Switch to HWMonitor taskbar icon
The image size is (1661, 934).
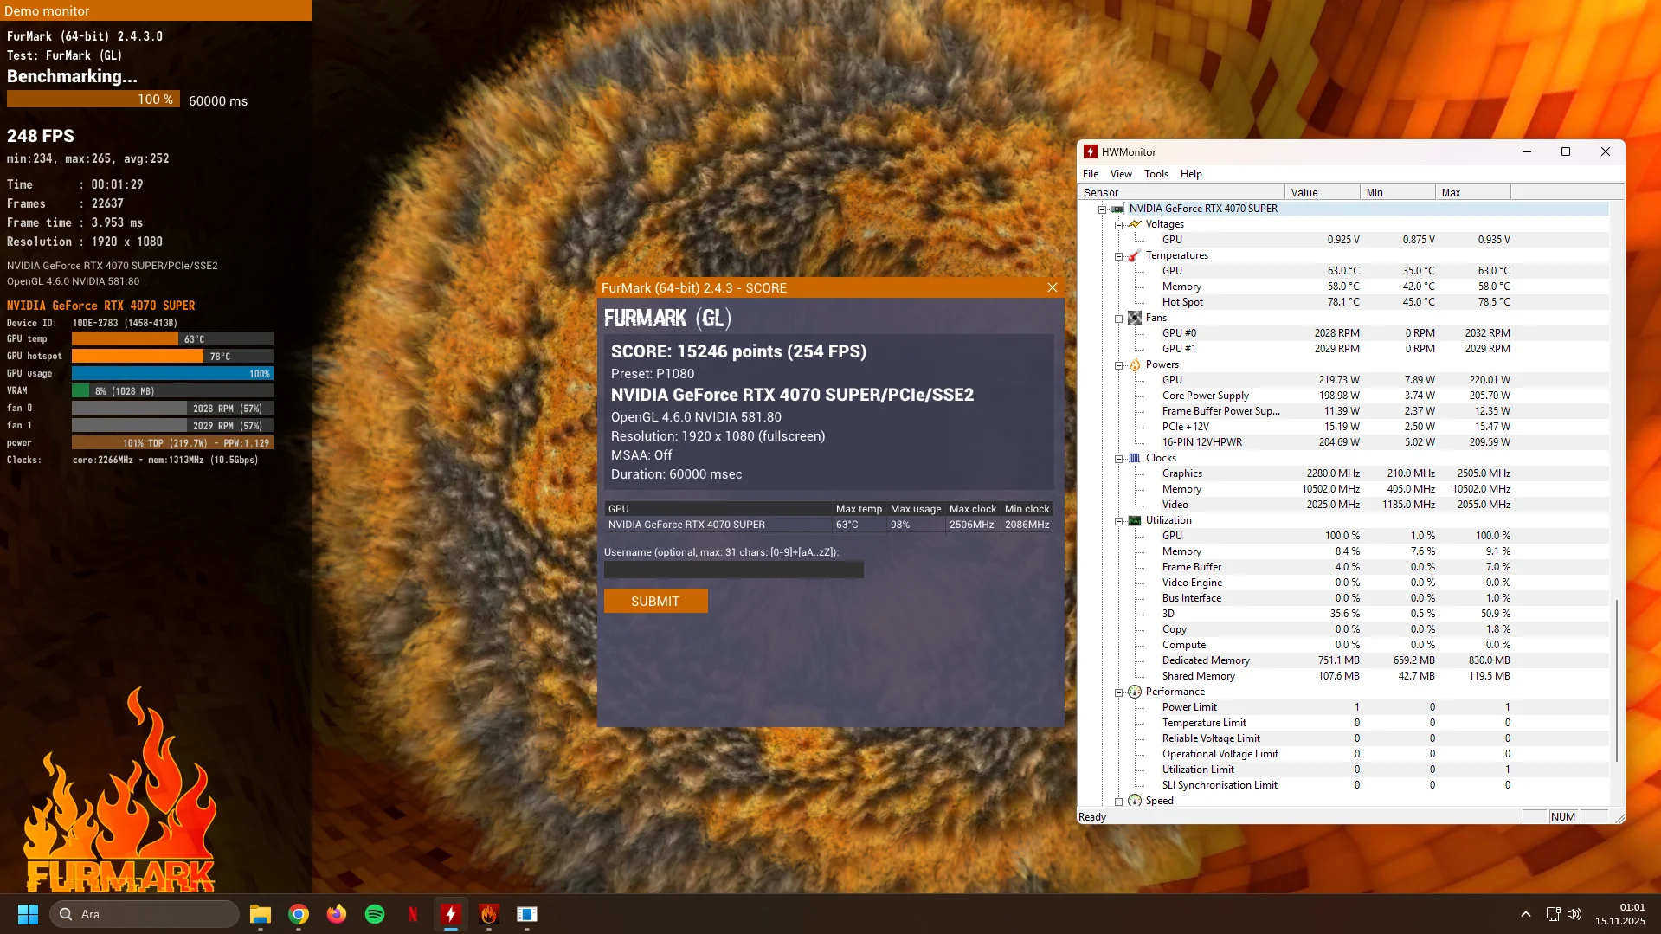(451, 914)
